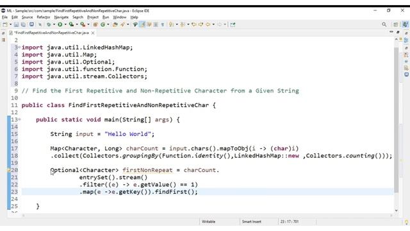Save the current Java file

pos(16,24)
